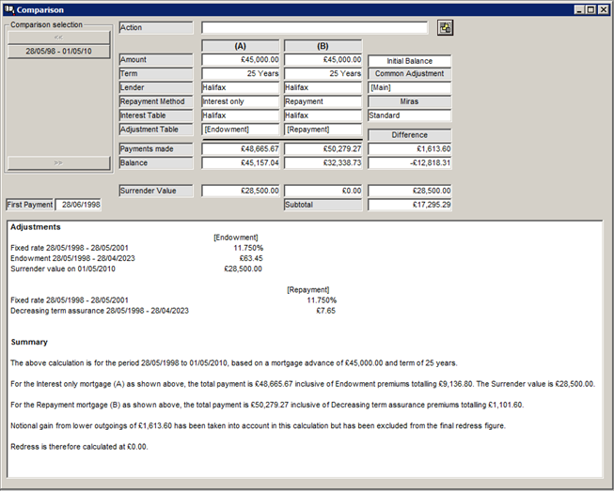Click the Balance value £45,157.04
The width and height of the screenshot is (614, 491).
[241, 163]
